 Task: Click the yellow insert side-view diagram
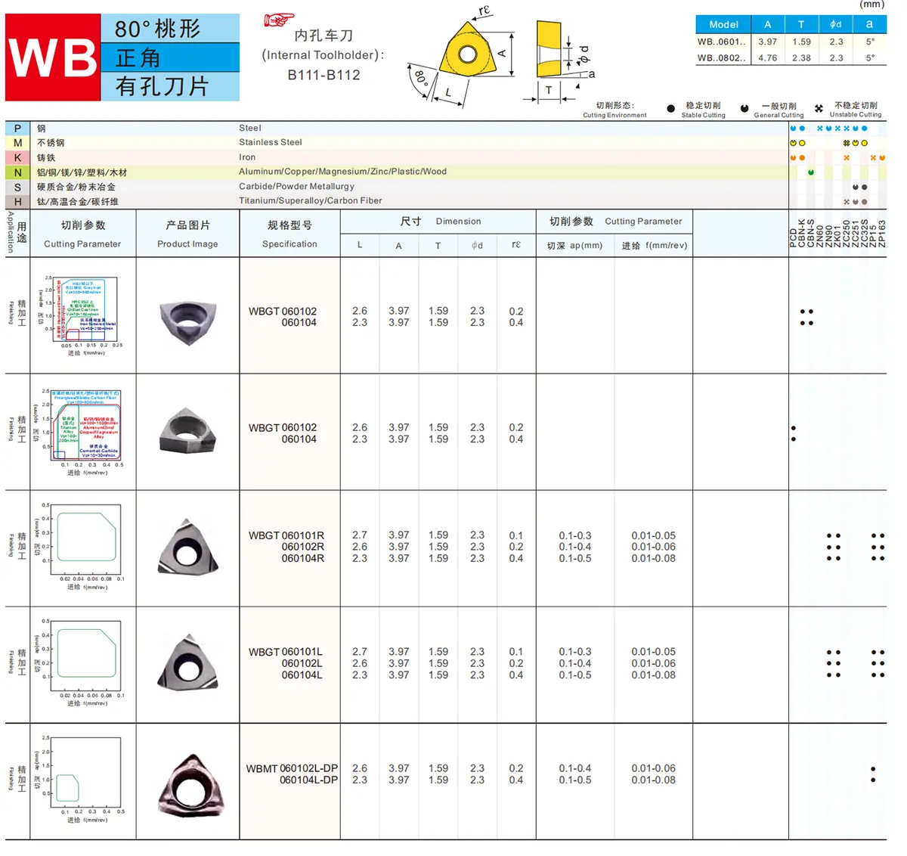click(x=549, y=49)
